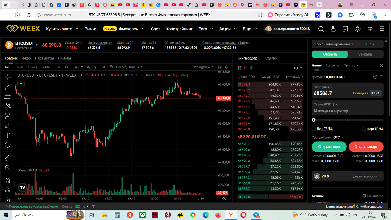This screenshot has width=391, height=220.
Task: Expand the Сумма (USDT) unit dropdown
Action: tap(326, 104)
